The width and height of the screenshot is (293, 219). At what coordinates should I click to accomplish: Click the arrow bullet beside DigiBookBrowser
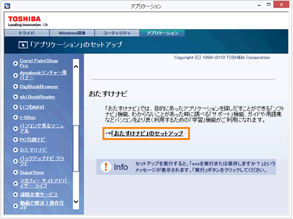(x=15, y=87)
